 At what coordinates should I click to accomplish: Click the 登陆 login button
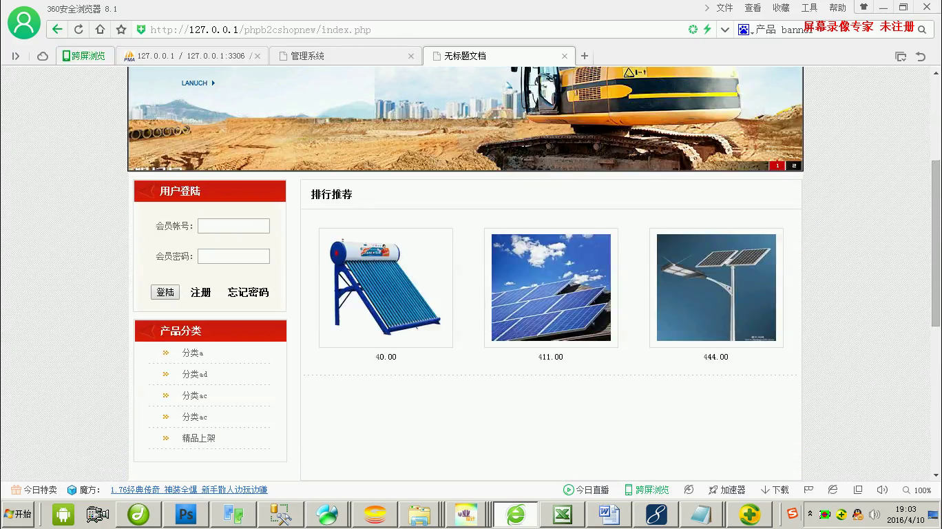coord(165,292)
